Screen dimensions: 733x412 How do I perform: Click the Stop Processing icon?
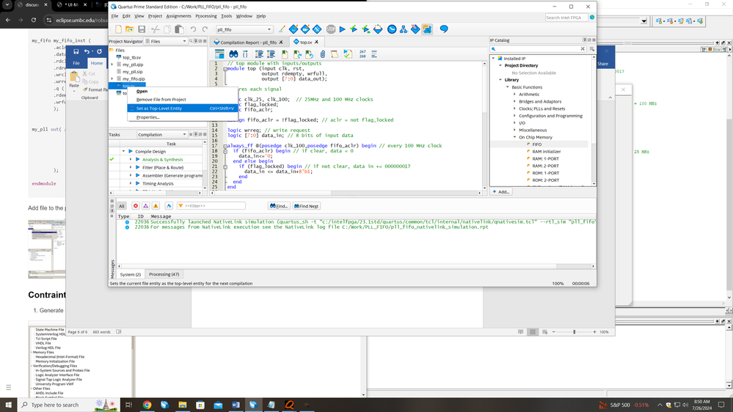(331, 29)
